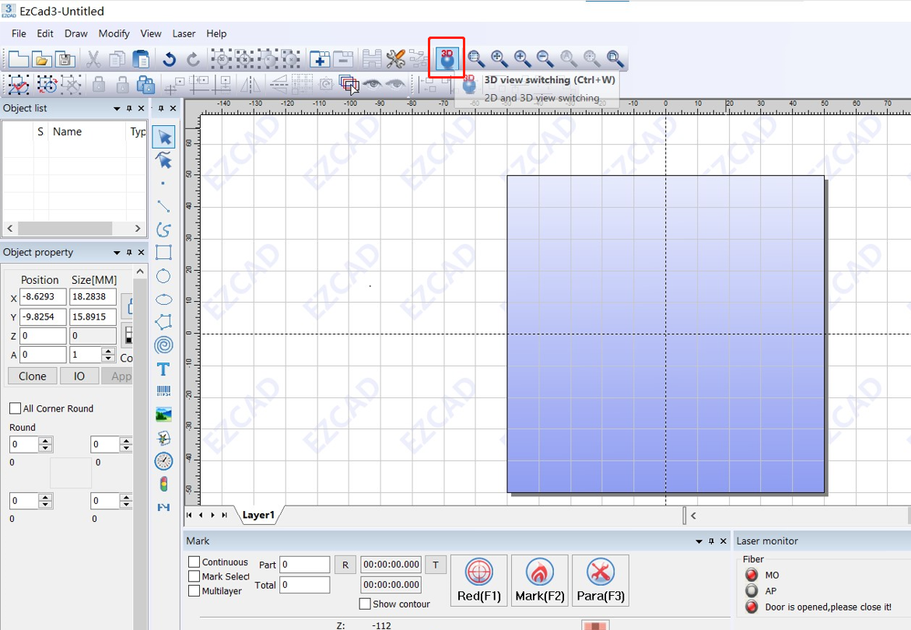The height and width of the screenshot is (630, 911).
Task: Enable the Mark Select checkbox
Action: point(194,576)
